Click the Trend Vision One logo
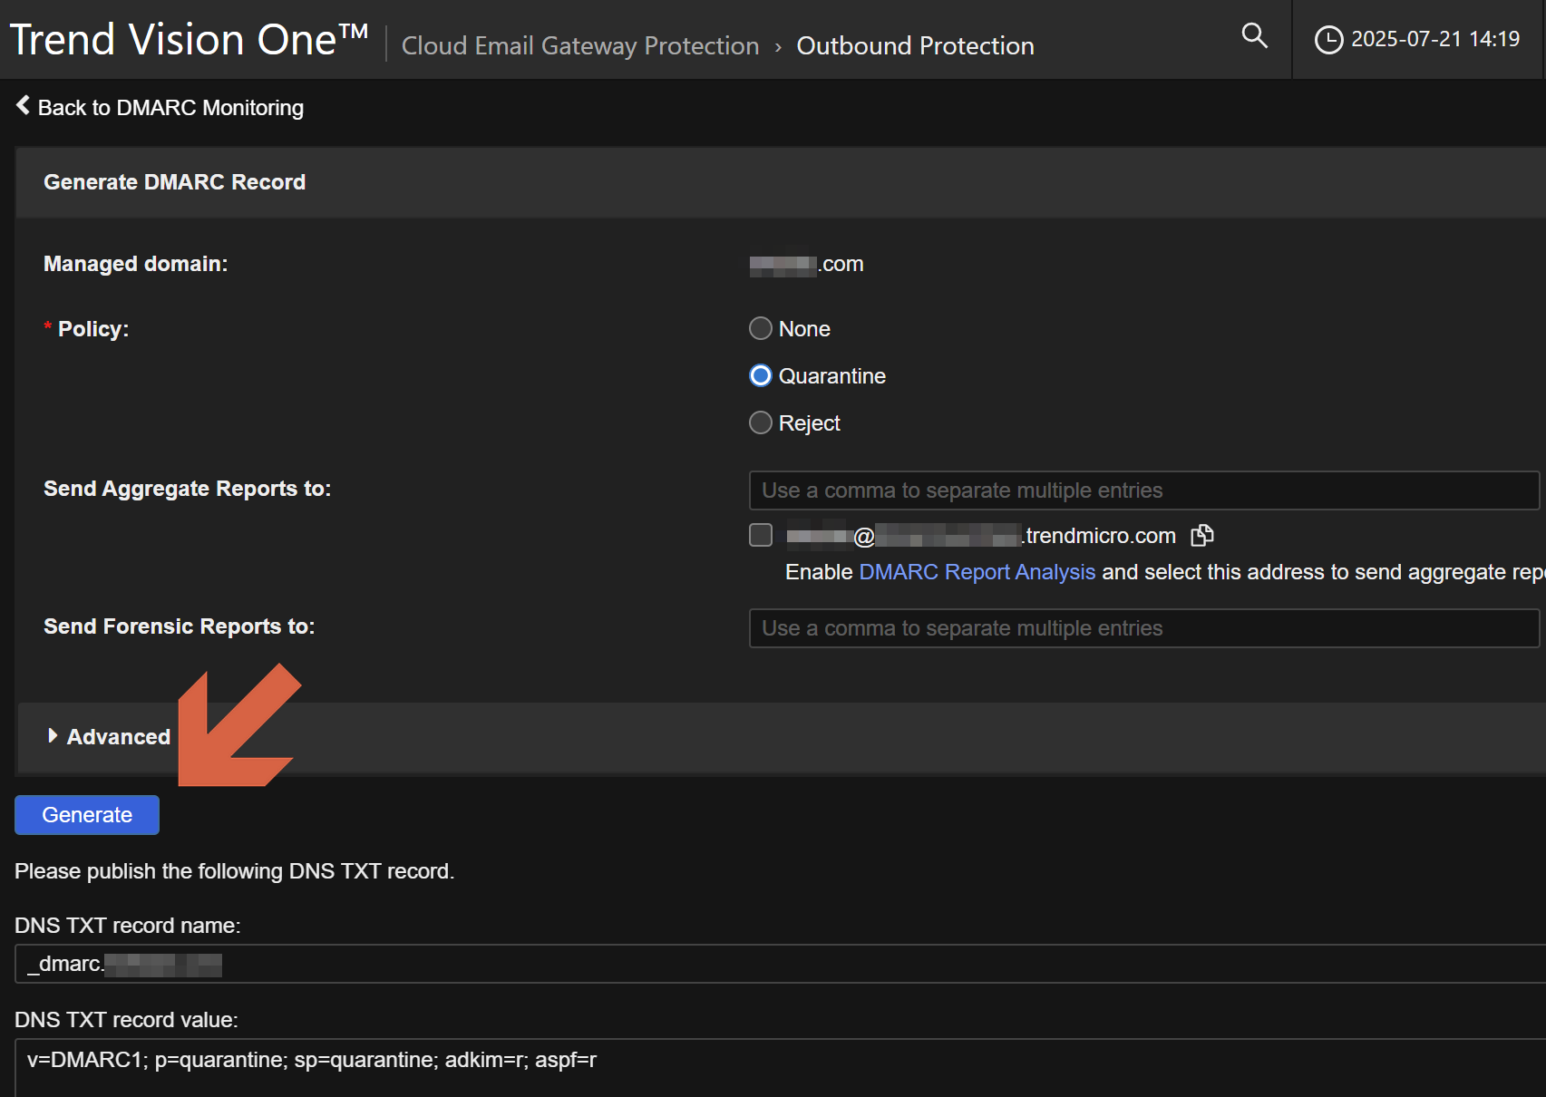The image size is (1546, 1097). click(x=189, y=40)
